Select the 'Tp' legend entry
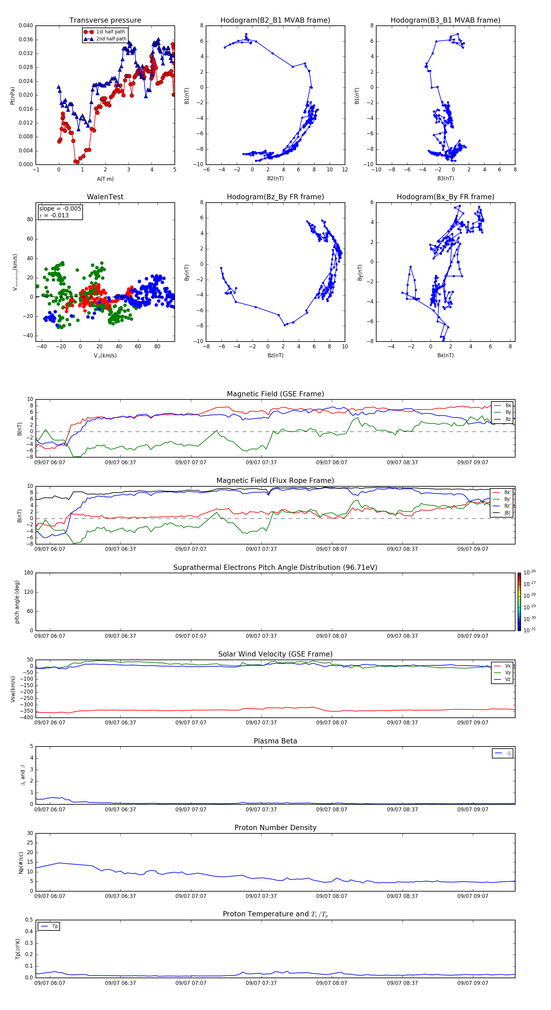The image size is (551, 1010). (49, 926)
